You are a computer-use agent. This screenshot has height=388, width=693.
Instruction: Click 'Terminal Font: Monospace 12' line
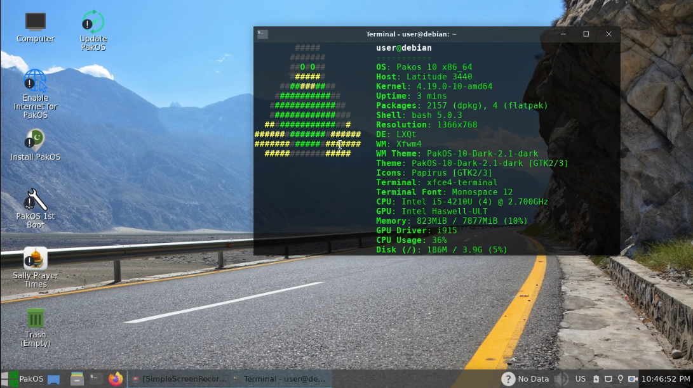(x=444, y=192)
